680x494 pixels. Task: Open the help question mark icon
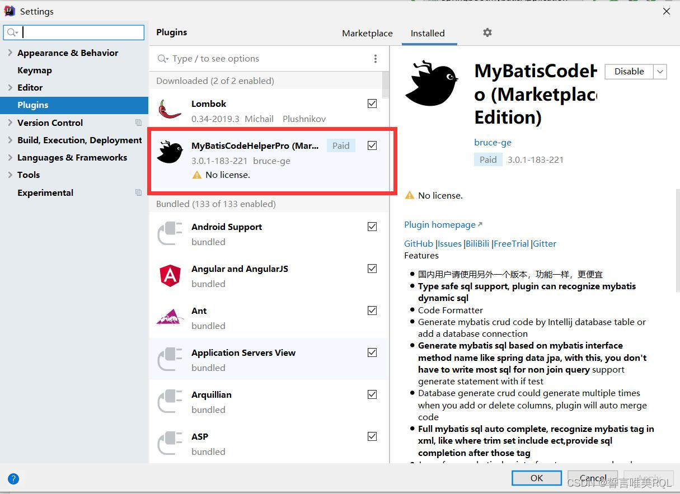pos(13,479)
